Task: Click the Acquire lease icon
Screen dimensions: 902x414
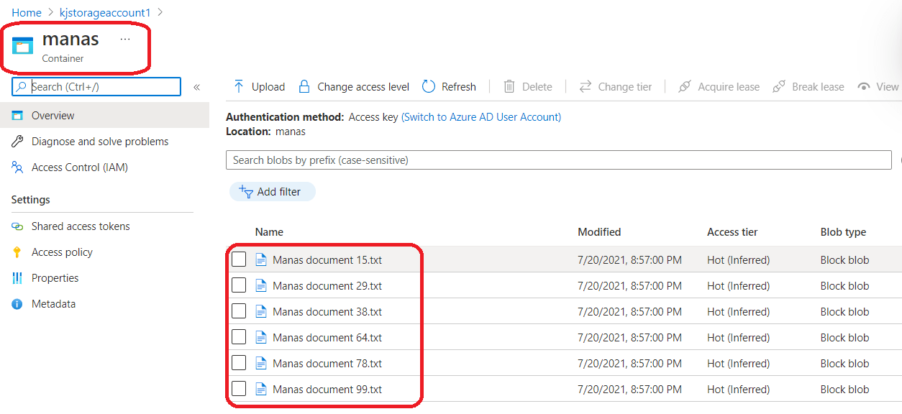Action: pos(685,86)
